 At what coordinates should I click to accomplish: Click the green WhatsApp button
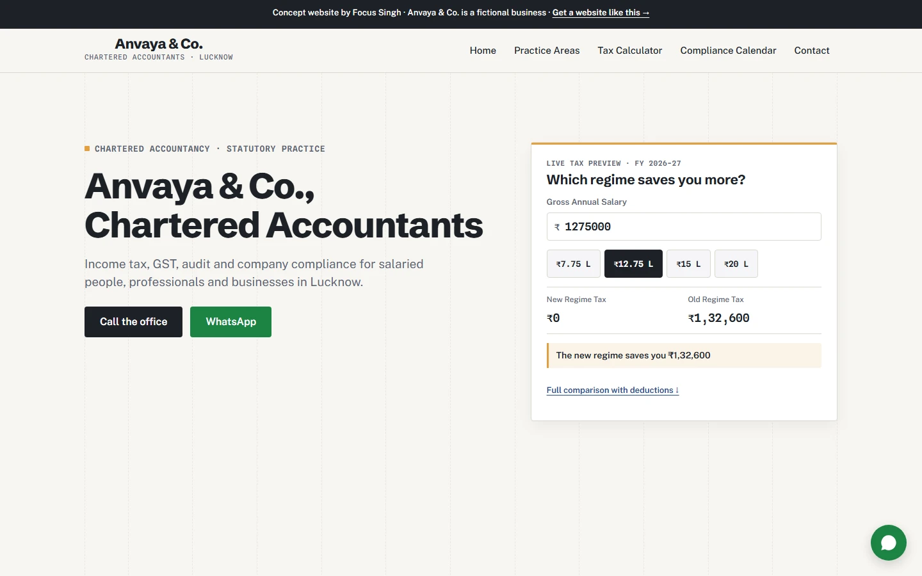coord(230,322)
